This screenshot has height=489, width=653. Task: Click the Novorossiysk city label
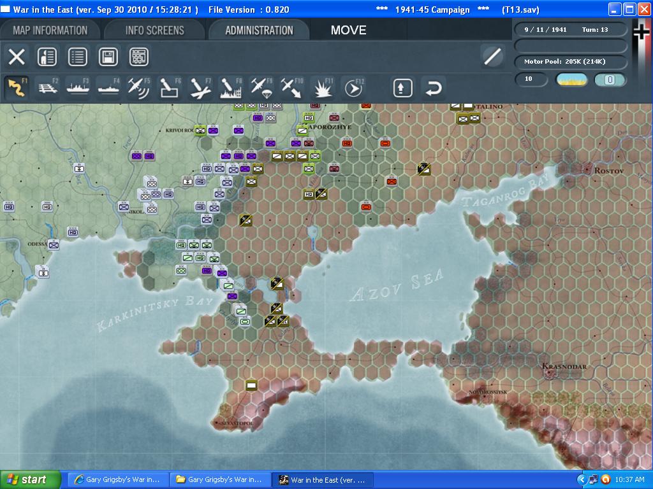coord(488,392)
